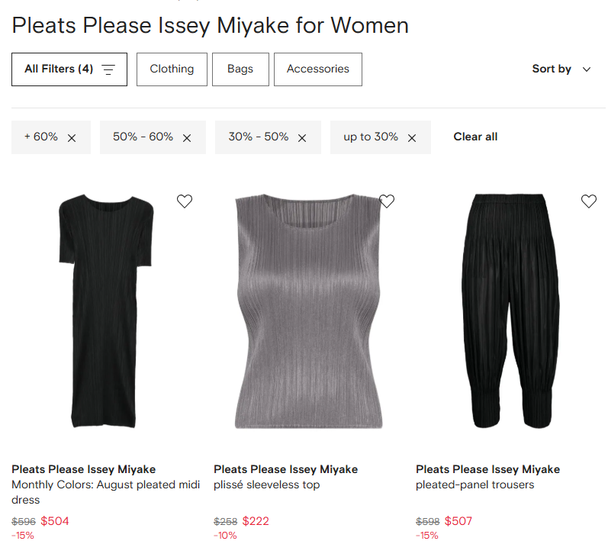Open the All Filters panel

click(x=69, y=69)
